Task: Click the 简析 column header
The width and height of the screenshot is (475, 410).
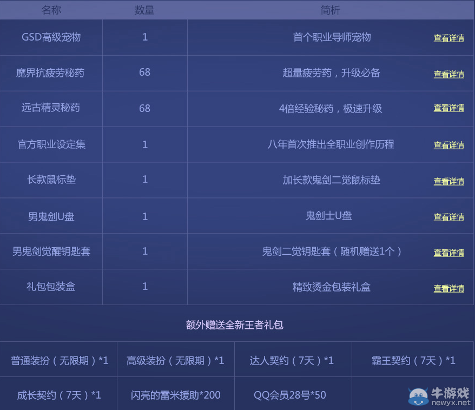Action: click(x=330, y=10)
